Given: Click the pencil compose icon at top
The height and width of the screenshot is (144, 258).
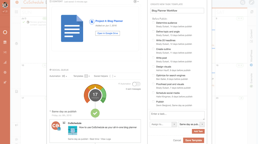Looking at the screenshot, I should click(x=252, y=2).
